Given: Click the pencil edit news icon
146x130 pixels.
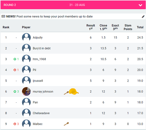Looking at the screenshot, I should [143, 17].
